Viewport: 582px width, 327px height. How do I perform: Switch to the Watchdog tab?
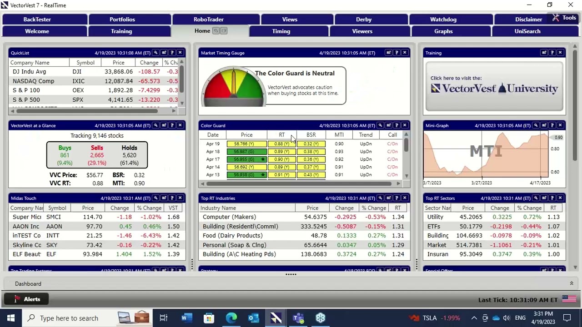(451, 20)
